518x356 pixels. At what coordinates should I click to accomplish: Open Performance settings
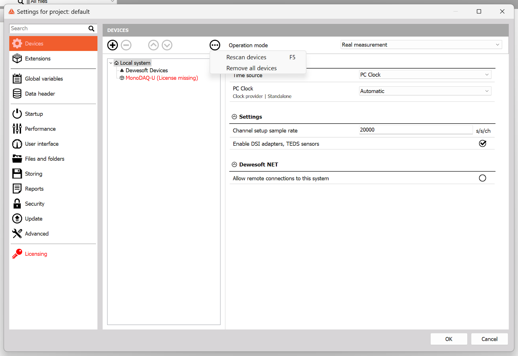tap(53, 129)
